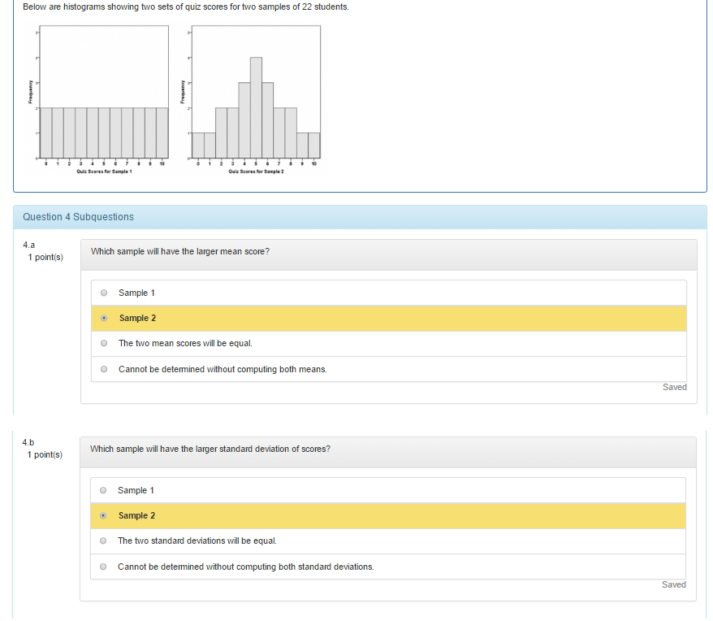The height and width of the screenshot is (621, 713).
Task: Choose Sample 2 for the standard deviation question
Action: tap(103, 515)
